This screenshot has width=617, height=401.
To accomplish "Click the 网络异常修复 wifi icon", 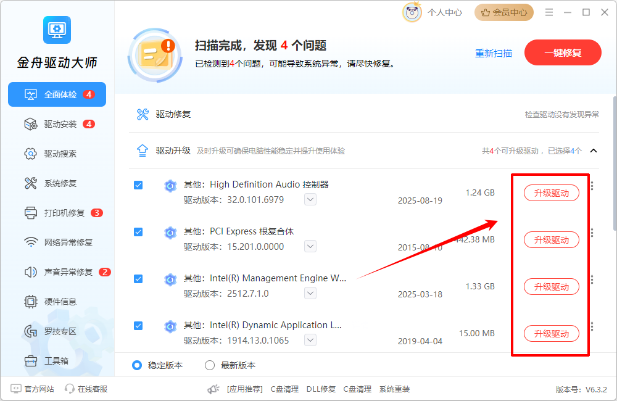I will click(31, 242).
